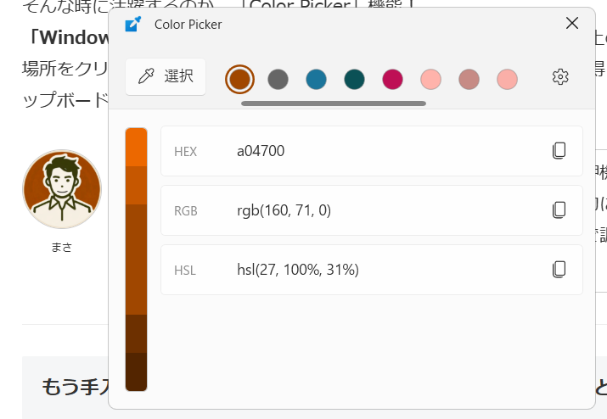Choose the blue color history swatch

tap(316, 79)
